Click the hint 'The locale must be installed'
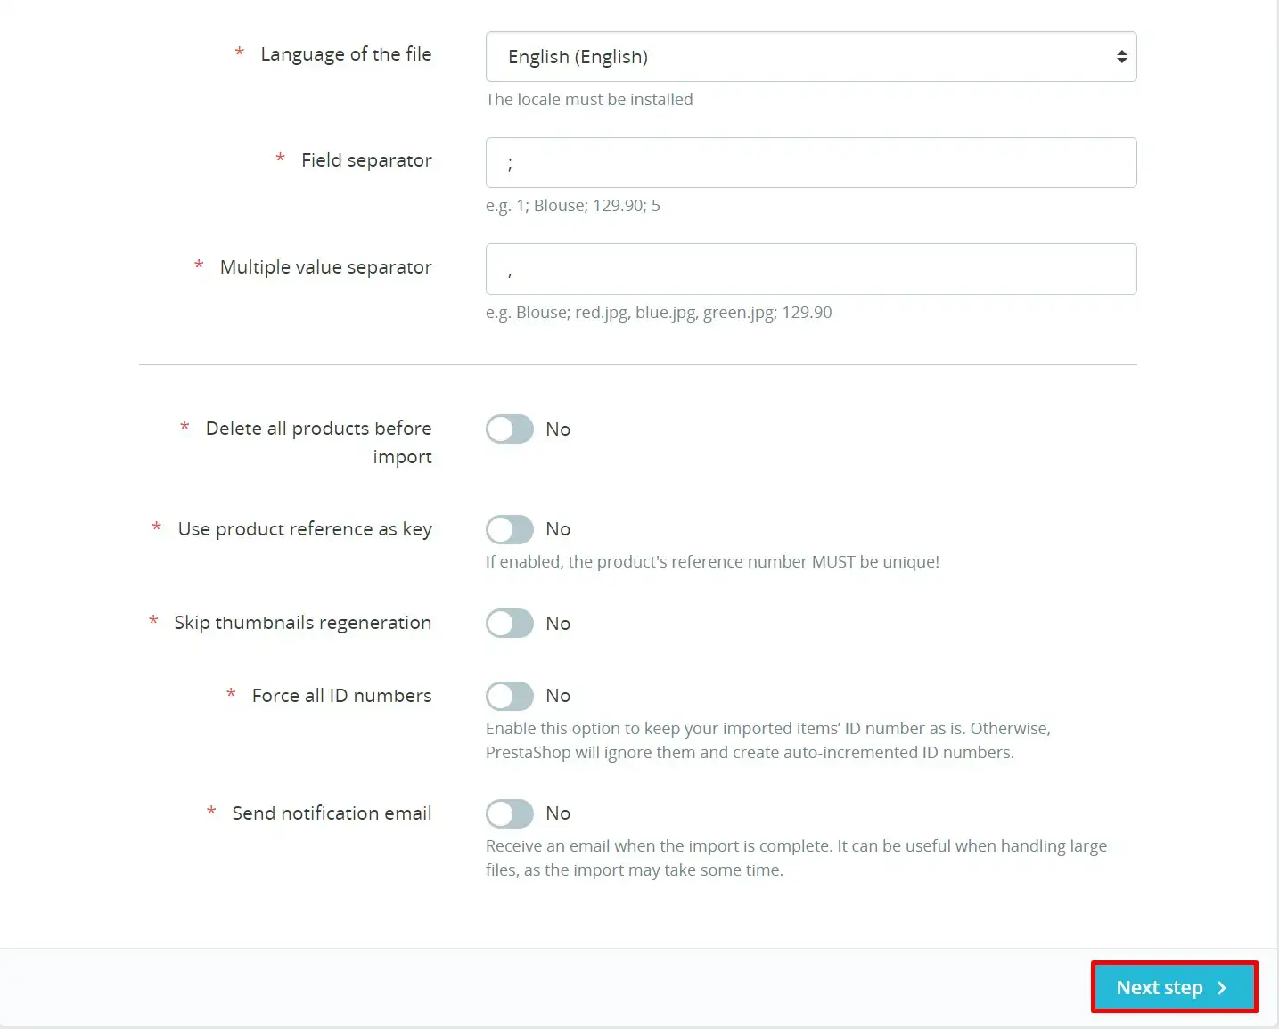The height and width of the screenshot is (1029, 1279). 589,99
